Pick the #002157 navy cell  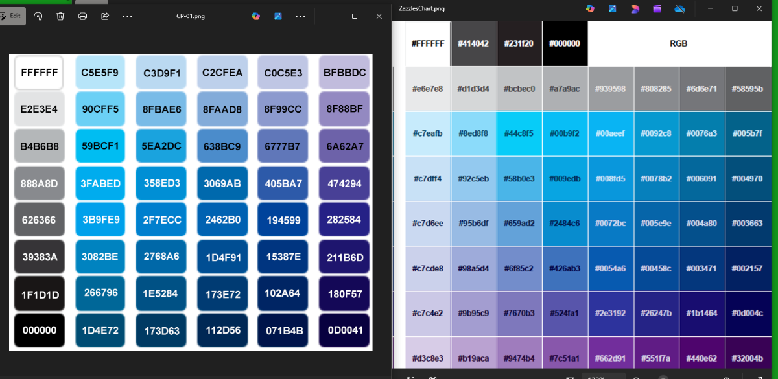tap(748, 269)
